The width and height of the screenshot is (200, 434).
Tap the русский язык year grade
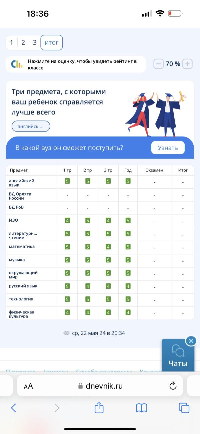tap(128, 286)
